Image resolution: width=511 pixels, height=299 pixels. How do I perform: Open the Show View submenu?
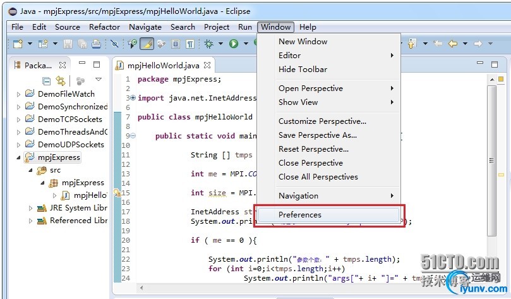[x=328, y=102]
